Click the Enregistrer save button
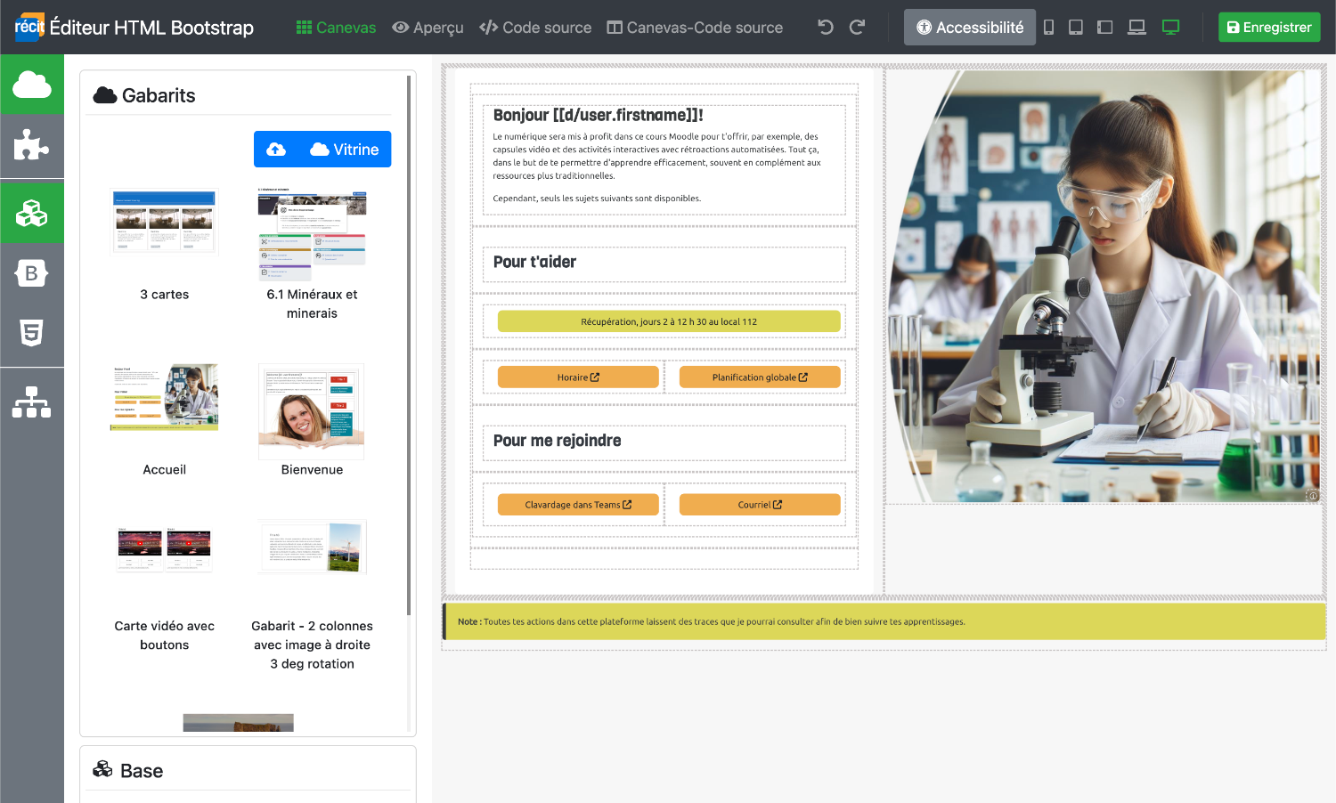1336x803 pixels. (x=1268, y=28)
